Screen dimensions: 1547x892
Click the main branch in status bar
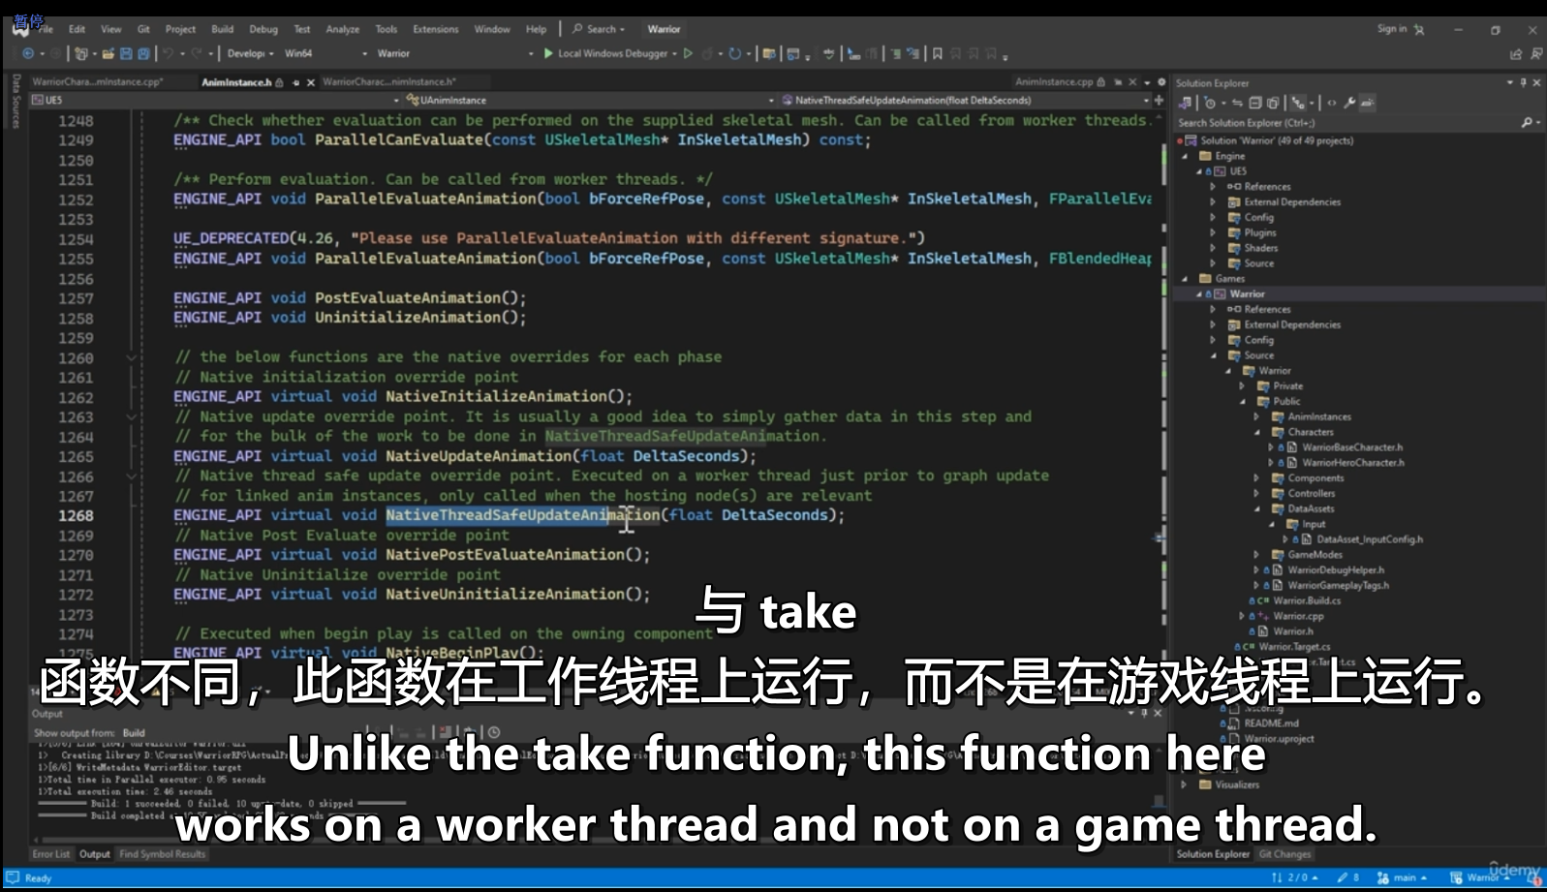point(1403,877)
